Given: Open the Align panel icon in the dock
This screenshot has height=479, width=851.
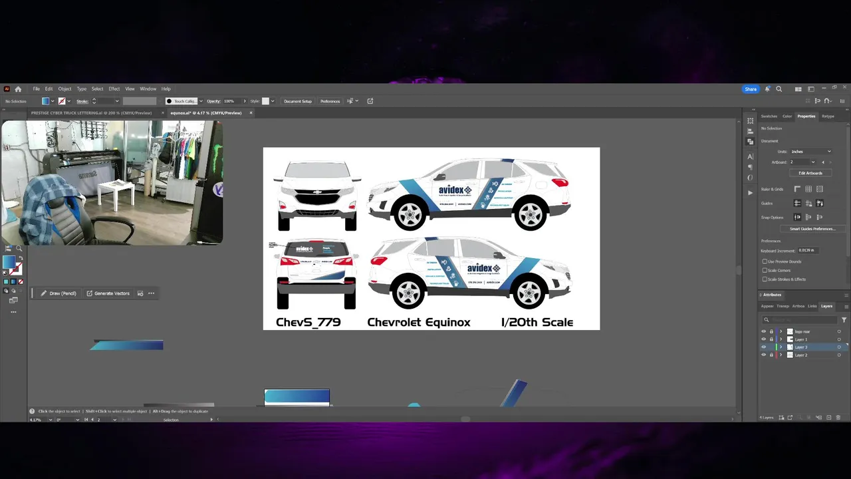Looking at the screenshot, I should point(750,131).
